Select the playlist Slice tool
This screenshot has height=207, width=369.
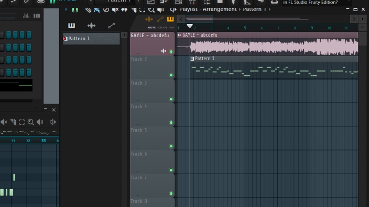134,10
